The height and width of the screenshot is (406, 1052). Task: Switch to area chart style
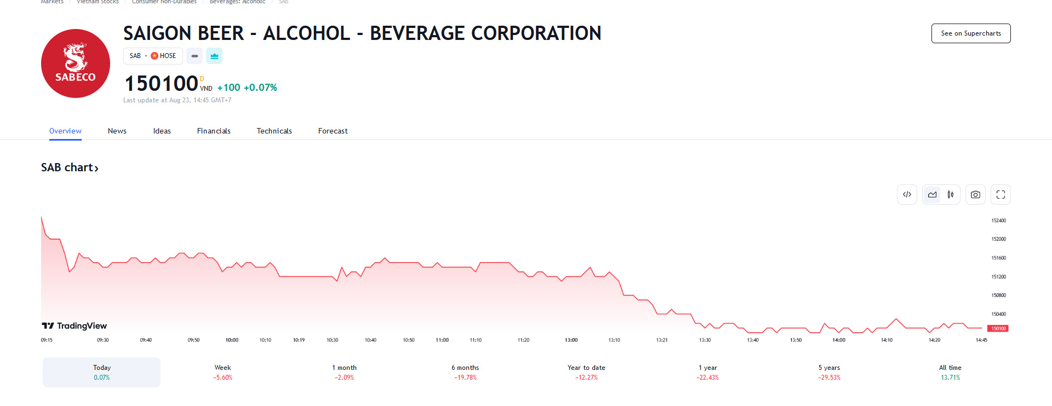(932, 195)
